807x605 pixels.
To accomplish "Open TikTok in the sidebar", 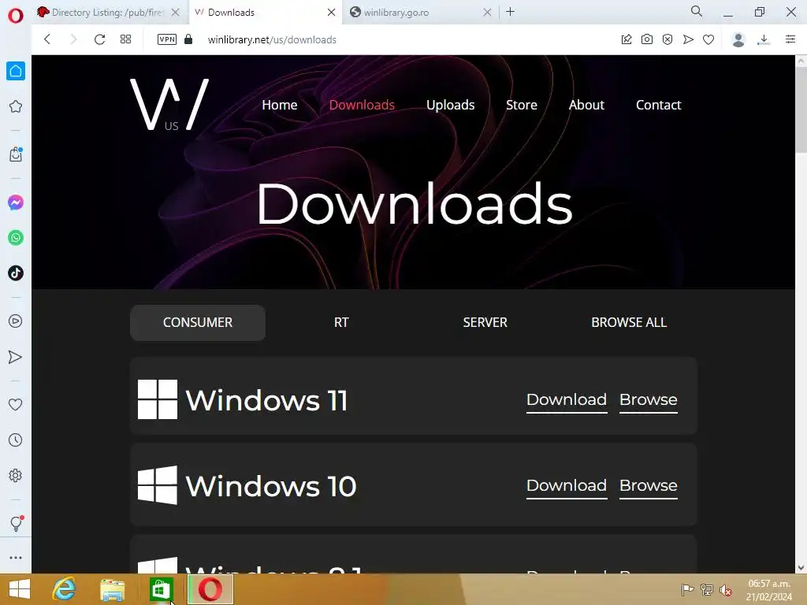I will click(16, 273).
